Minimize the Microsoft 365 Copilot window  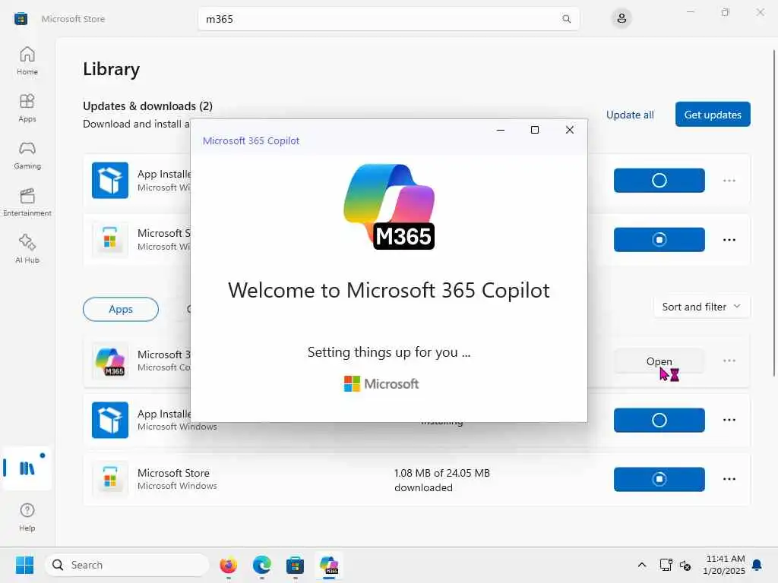coord(501,130)
